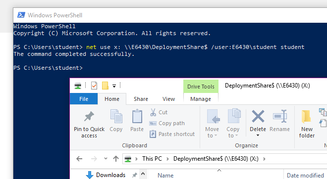Click the Windows PowerShell title bar text
This screenshot has width=327, height=179.
point(55,15)
